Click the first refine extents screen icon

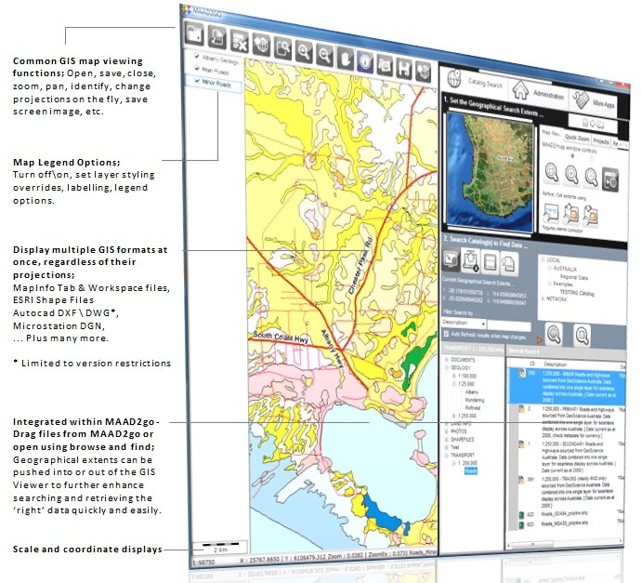coord(551,213)
